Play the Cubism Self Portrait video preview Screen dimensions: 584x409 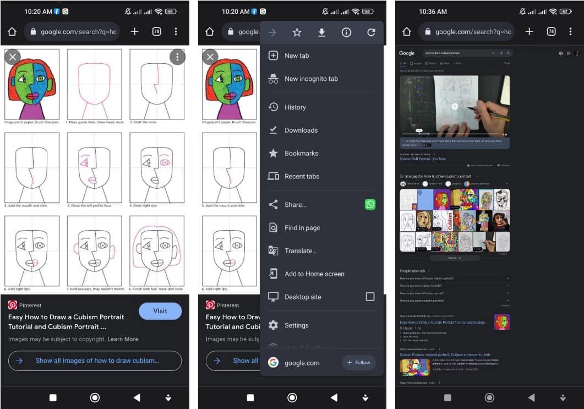pos(455,106)
